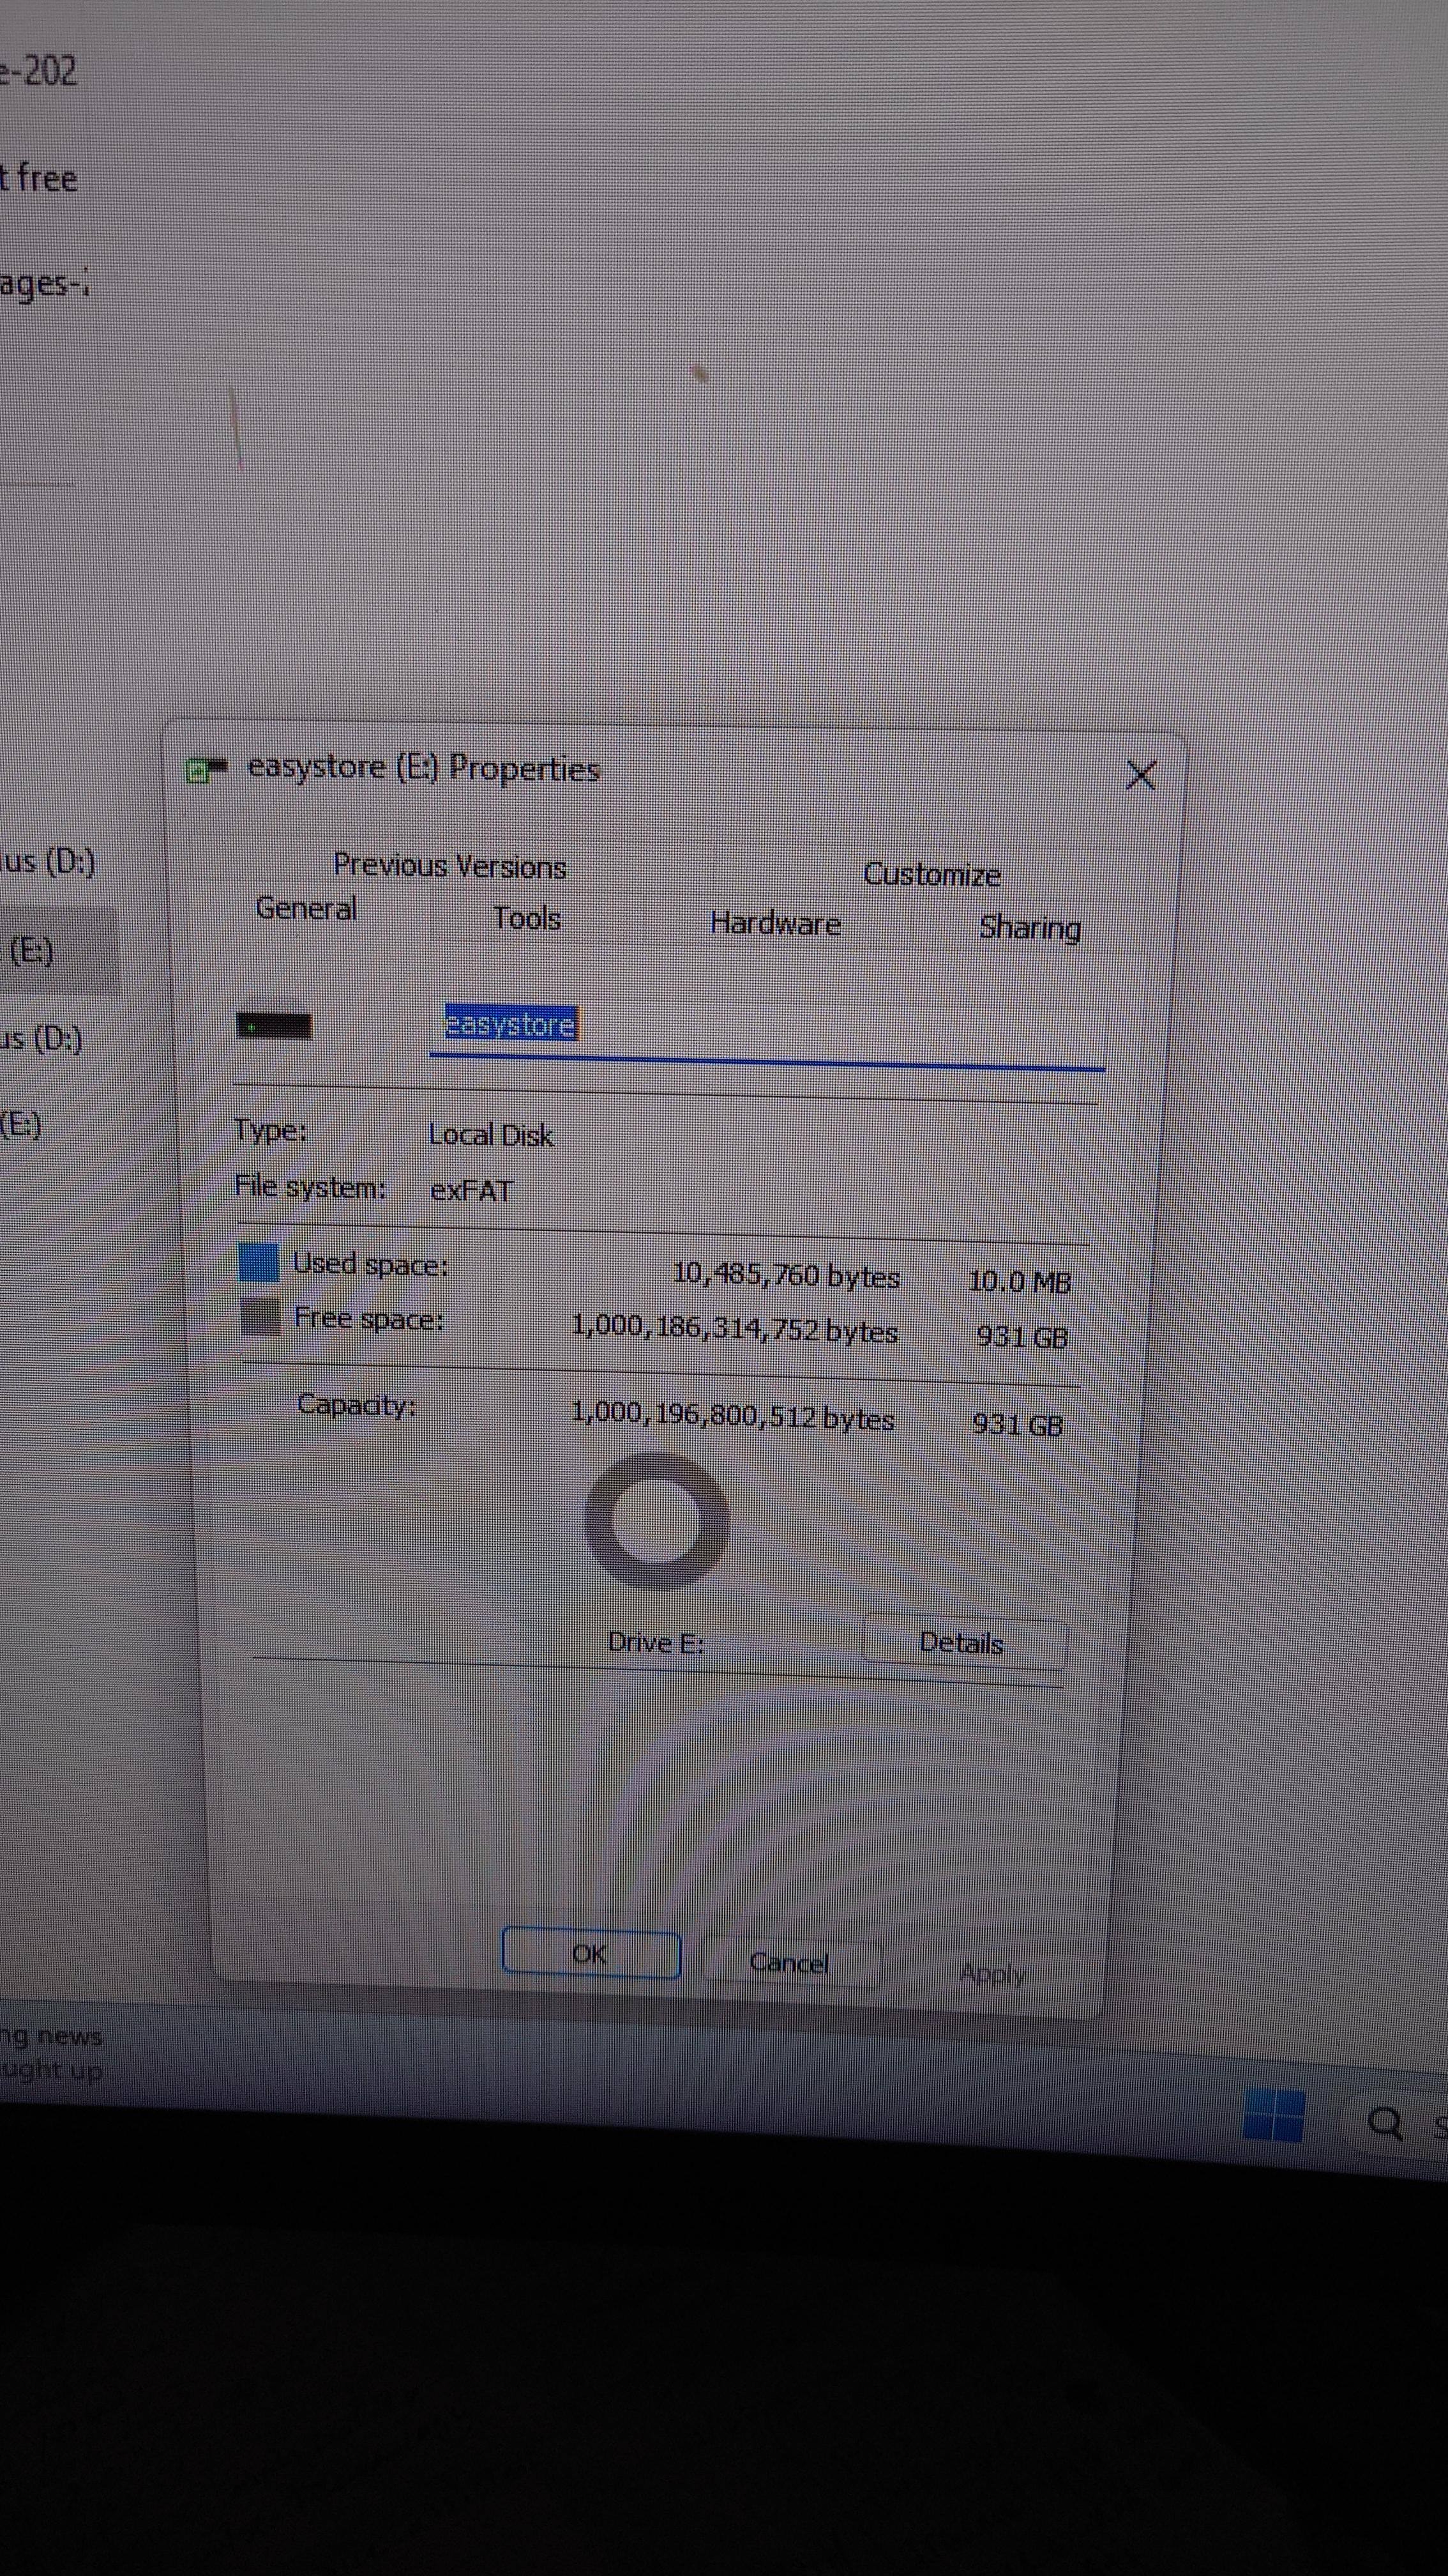Switch to the Previous Versions tab

pyautogui.click(x=449, y=865)
